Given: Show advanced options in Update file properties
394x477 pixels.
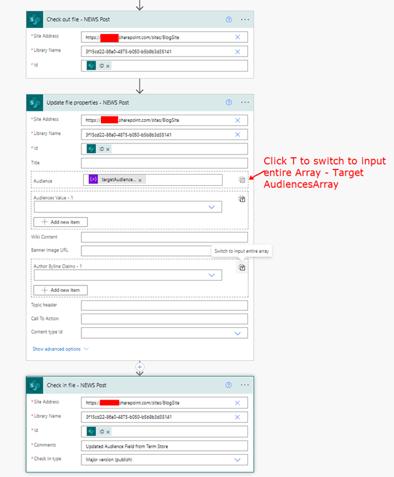Looking at the screenshot, I should click(61, 349).
